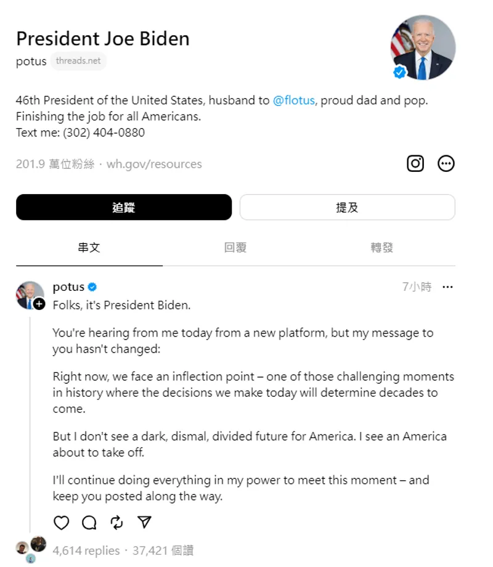Viewport: 493px width, 567px height.
Task: Share the post with paper plane icon
Action: (x=144, y=523)
